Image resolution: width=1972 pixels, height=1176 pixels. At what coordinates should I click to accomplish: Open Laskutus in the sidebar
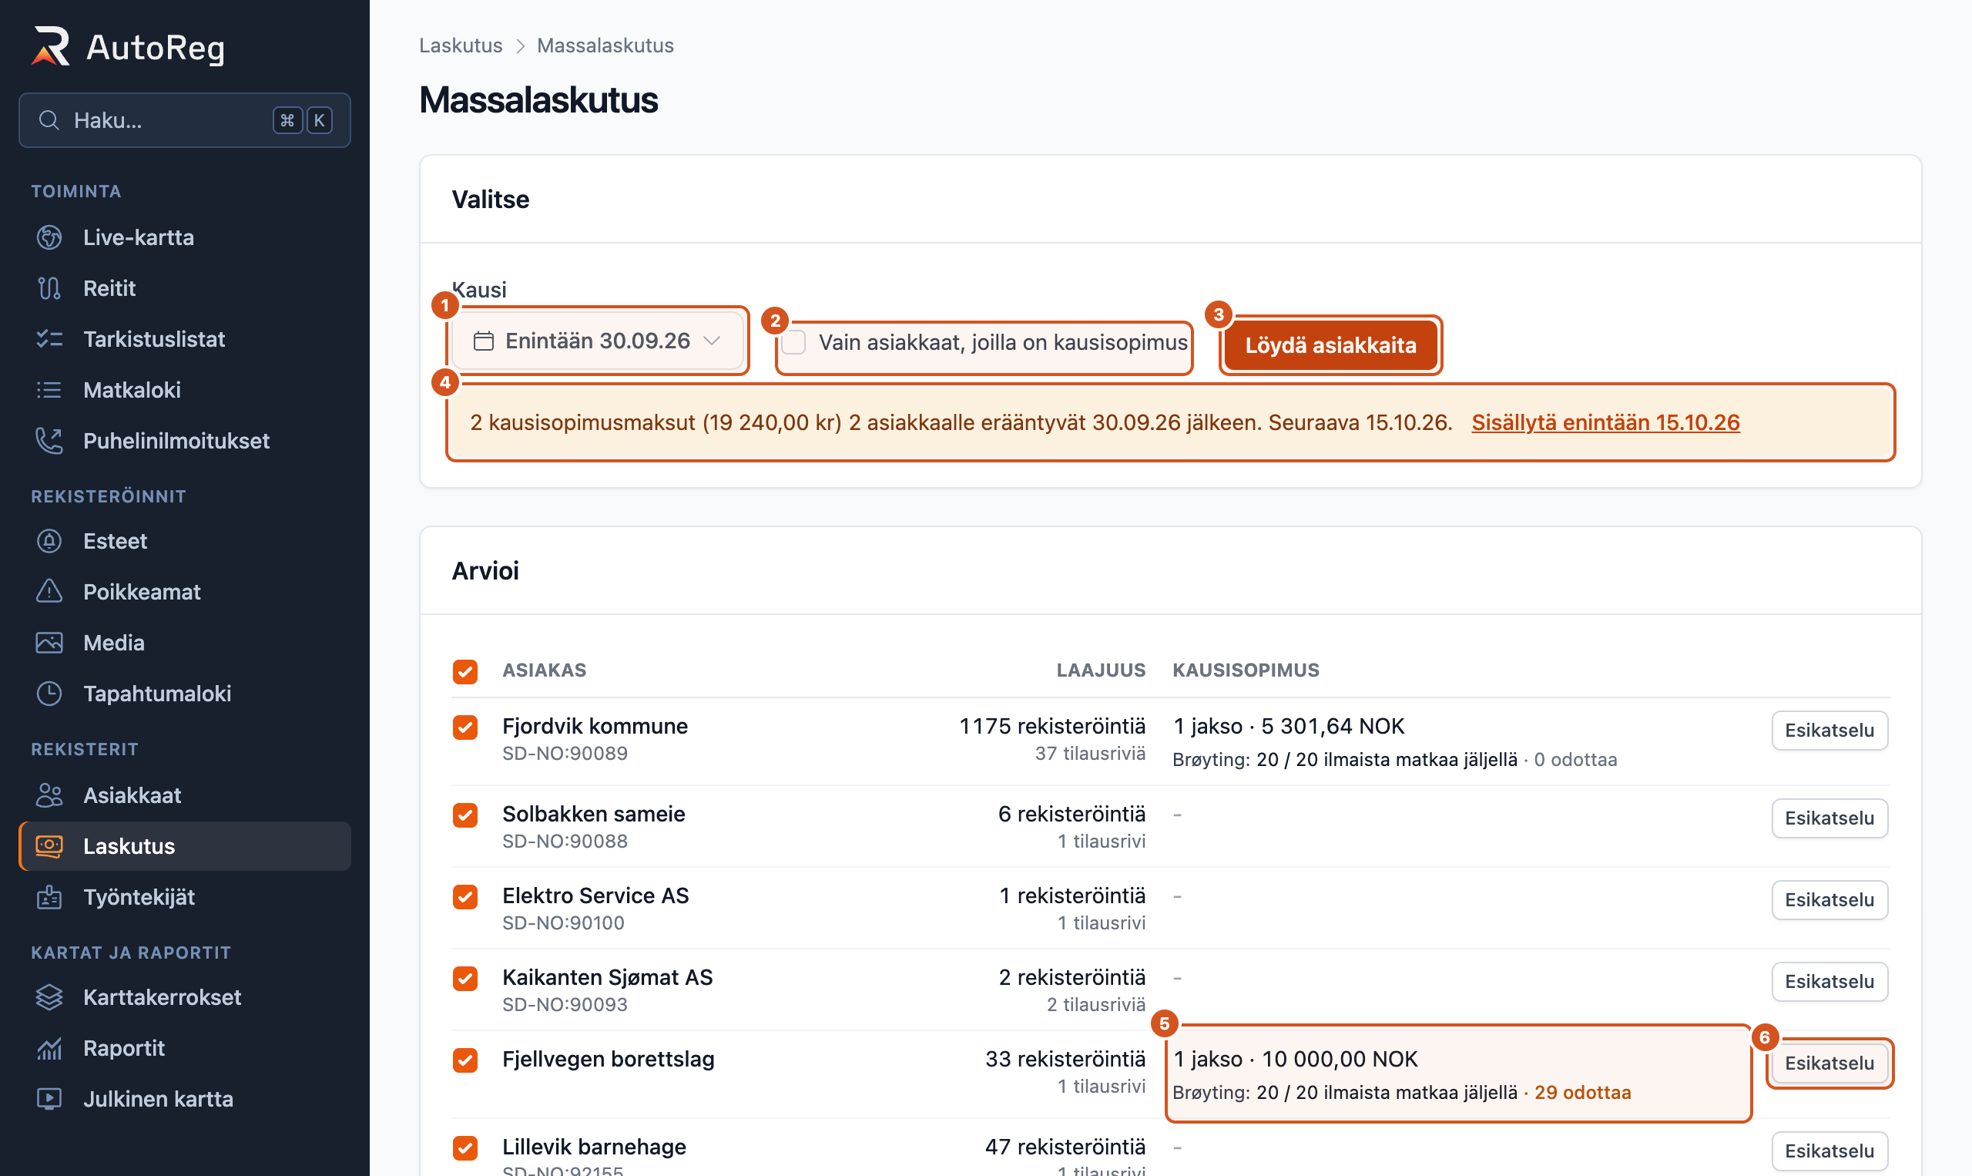click(x=185, y=846)
